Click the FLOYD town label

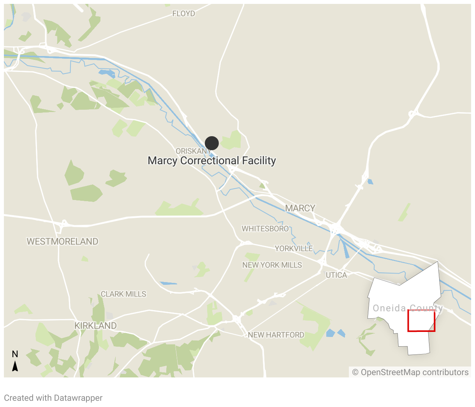coord(184,14)
